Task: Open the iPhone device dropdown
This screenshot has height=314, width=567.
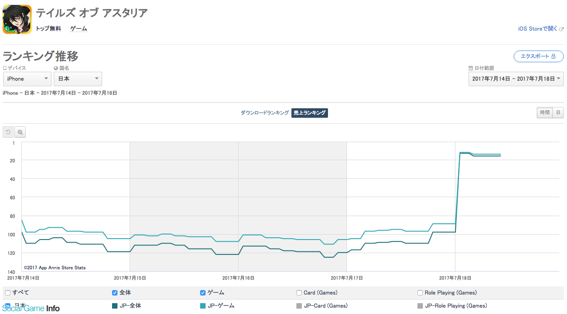Action: (27, 79)
